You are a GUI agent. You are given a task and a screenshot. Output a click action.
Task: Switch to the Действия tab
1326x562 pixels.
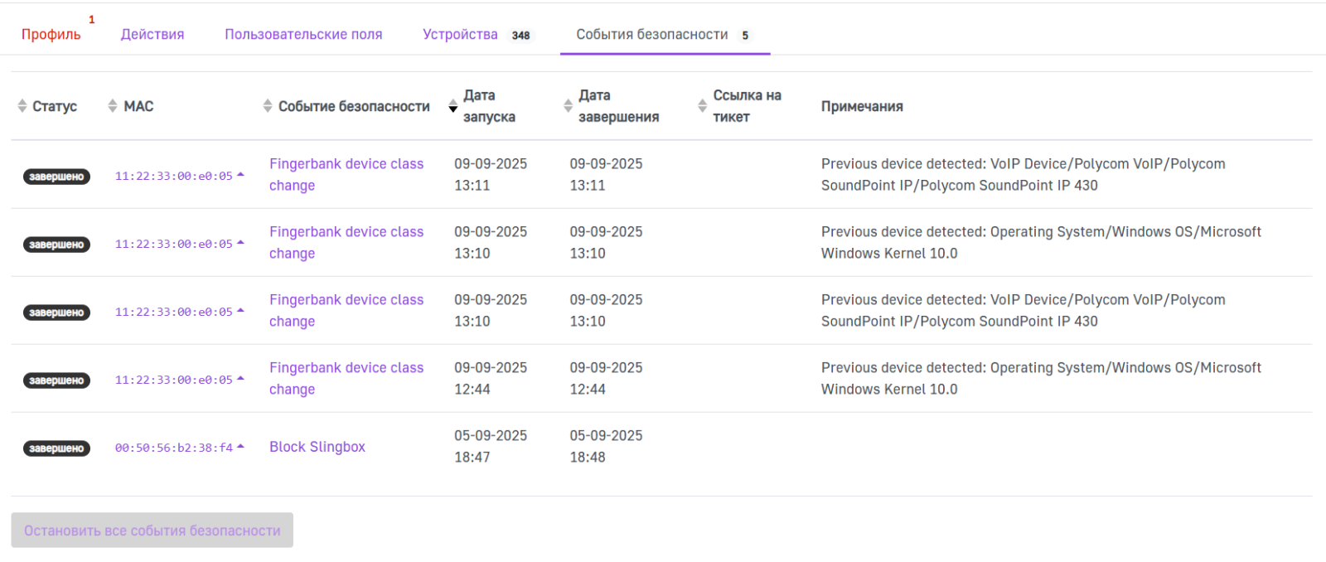coord(152,35)
